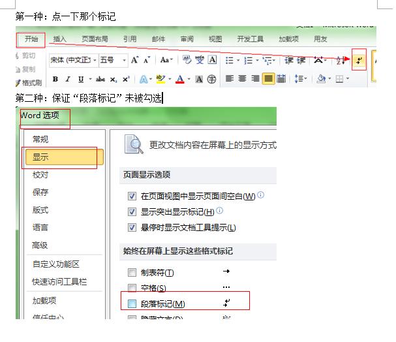The height and width of the screenshot is (342, 396).
Task: Click the Show/Hide paragraph marks ribbon button
Action: tap(359, 60)
